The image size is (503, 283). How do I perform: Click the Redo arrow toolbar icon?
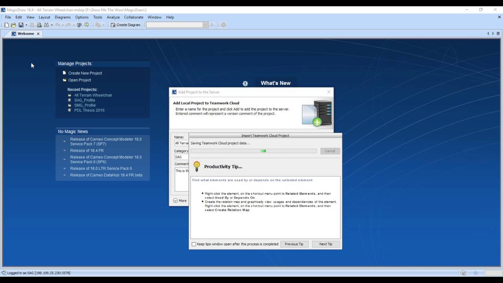coord(68,25)
